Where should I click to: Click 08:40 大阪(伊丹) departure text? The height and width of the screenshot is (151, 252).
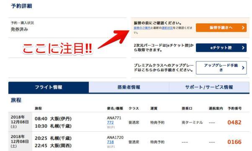pyautogui.click(x=53, y=119)
